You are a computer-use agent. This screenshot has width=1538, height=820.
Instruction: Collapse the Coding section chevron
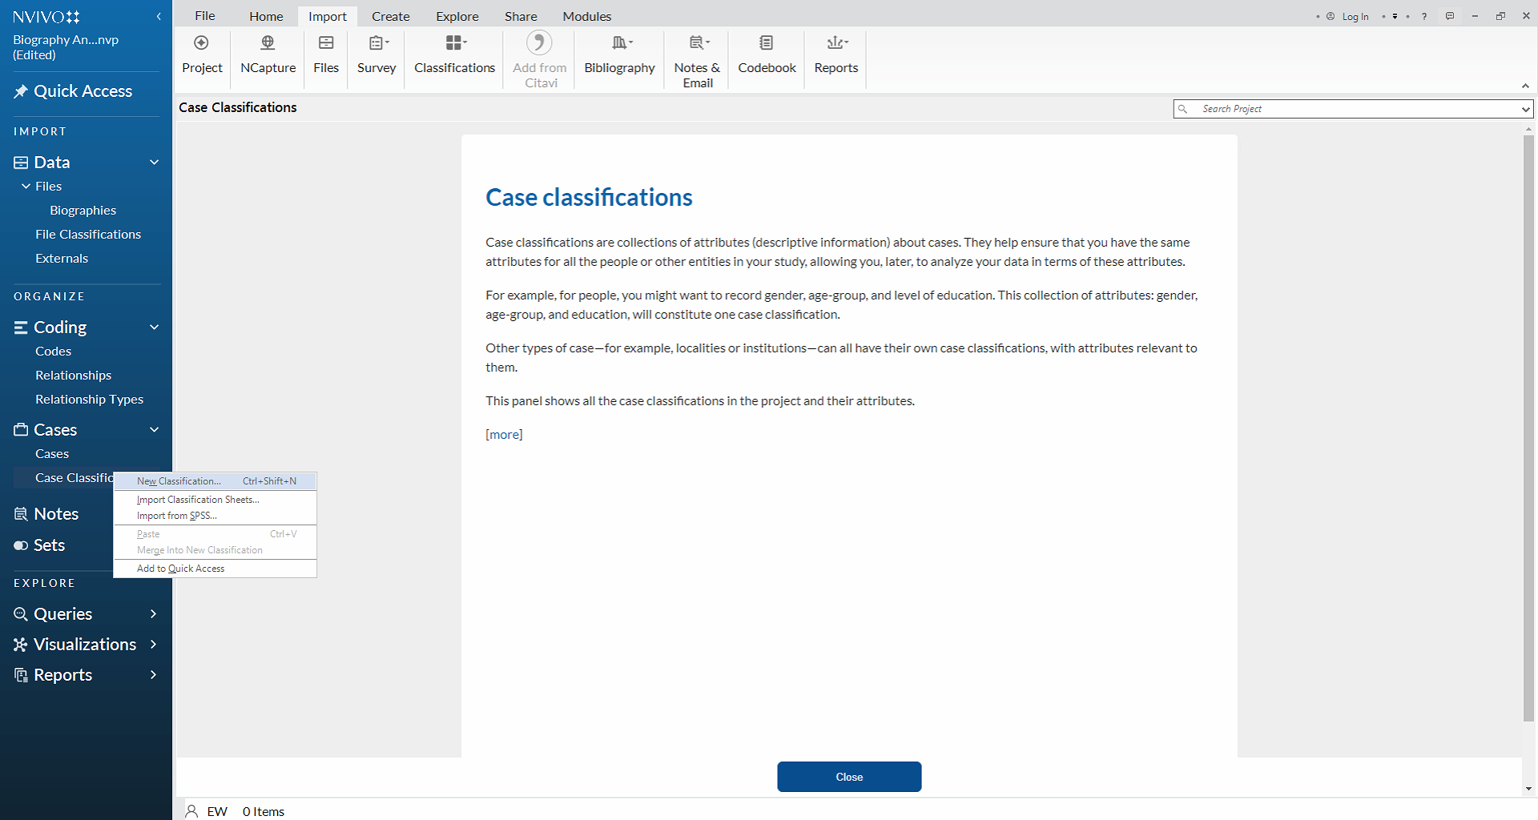155,328
